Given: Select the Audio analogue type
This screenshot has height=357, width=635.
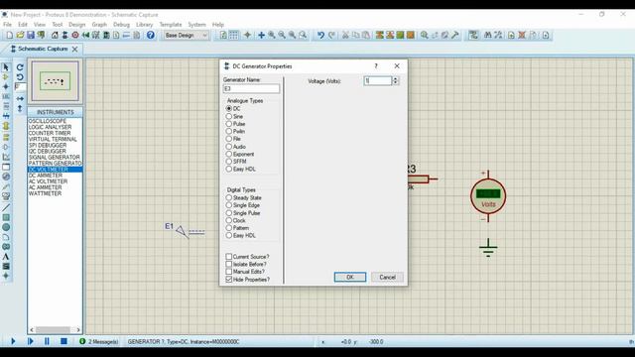Looking at the screenshot, I should click(229, 147).
